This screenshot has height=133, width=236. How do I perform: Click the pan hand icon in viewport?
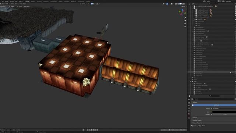tap(185, 21)
